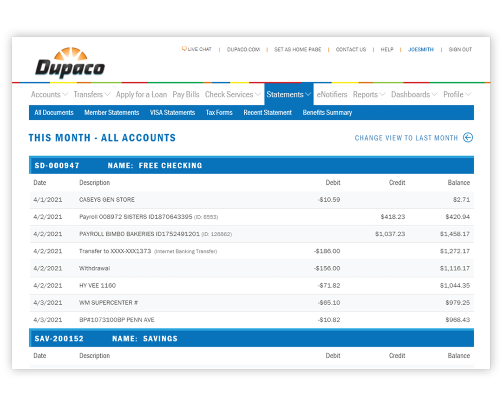This screenshot has height=406, width=503.
Task: Click the SD-000947 account number header
Action: (57, 165)
